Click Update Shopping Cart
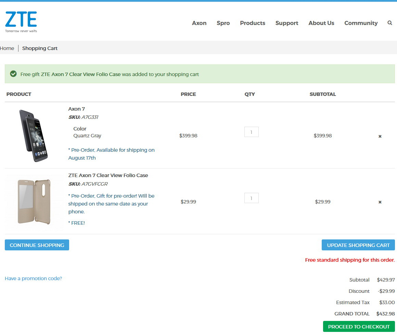This screenshot has width=397, height=336. [358, 245]
